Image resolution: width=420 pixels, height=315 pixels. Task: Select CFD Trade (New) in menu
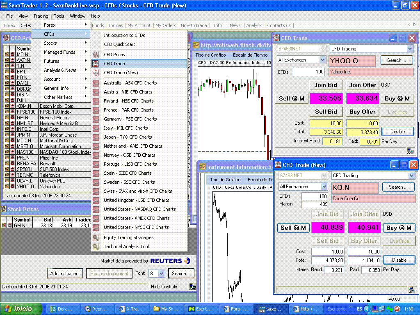click(x=139, y=73)
